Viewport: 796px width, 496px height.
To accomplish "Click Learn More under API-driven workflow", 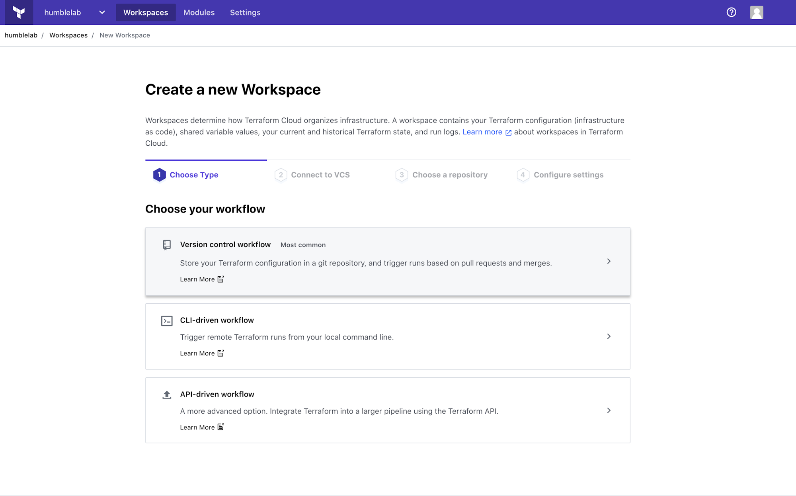I will [x=197, y=427].
